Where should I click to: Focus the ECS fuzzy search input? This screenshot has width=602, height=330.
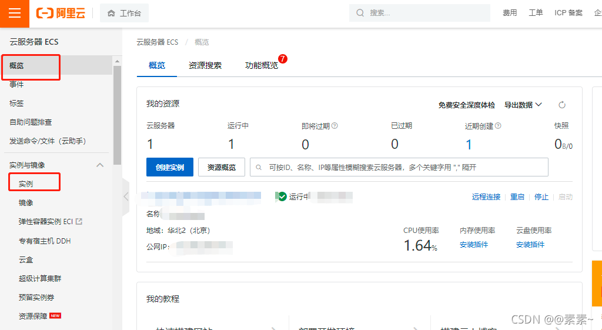[399, 167]
